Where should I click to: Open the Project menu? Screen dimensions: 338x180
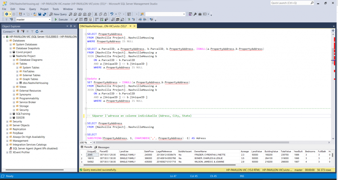click(x=44, y=9)
